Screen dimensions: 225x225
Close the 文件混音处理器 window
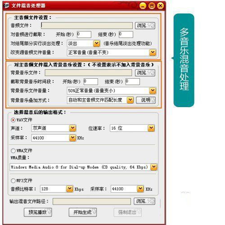click(160, 6)
